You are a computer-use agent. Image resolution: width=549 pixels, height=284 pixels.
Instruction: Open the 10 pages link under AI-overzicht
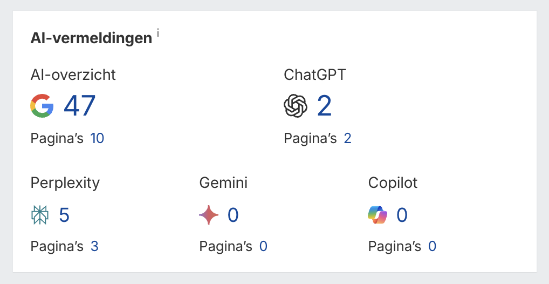pyautogui.click(x=97, y=139)
